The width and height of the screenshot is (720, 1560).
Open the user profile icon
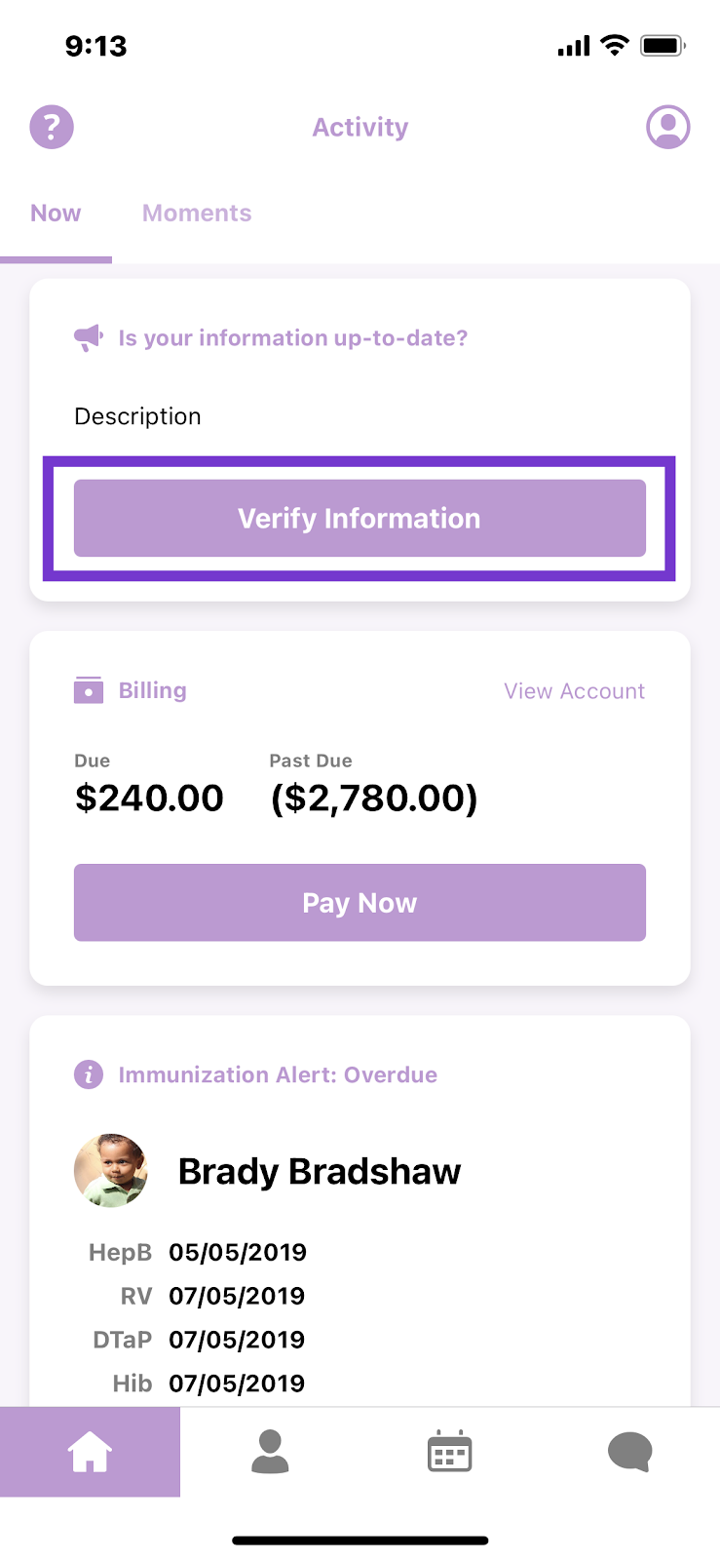pyautogui.click(x=668, y=127)
